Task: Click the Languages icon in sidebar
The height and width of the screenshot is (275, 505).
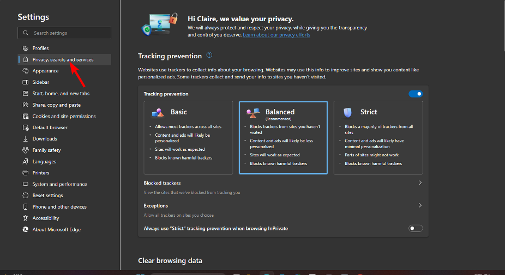Action: (x=25, y=162)
